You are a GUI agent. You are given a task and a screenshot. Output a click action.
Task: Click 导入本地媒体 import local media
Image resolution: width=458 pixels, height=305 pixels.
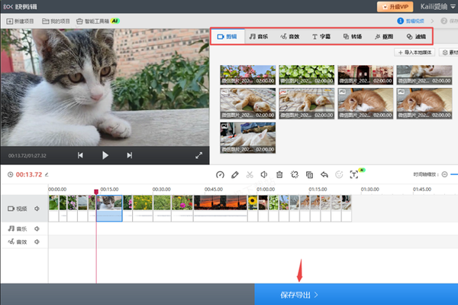[414, 52]
